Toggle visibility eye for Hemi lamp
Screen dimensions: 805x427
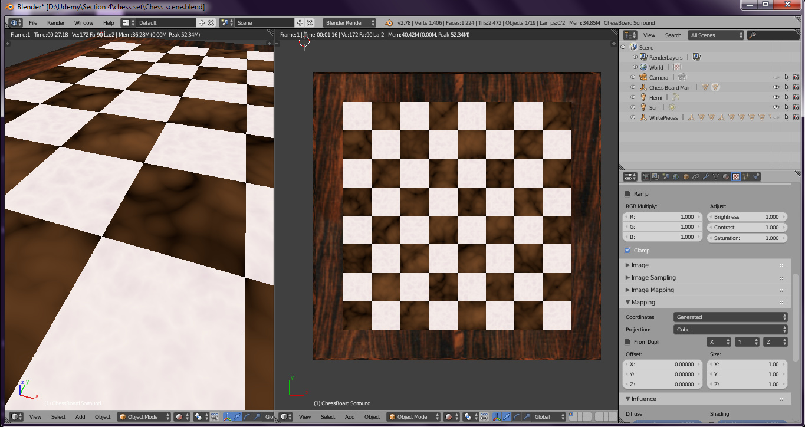click(x=776, y=97)
